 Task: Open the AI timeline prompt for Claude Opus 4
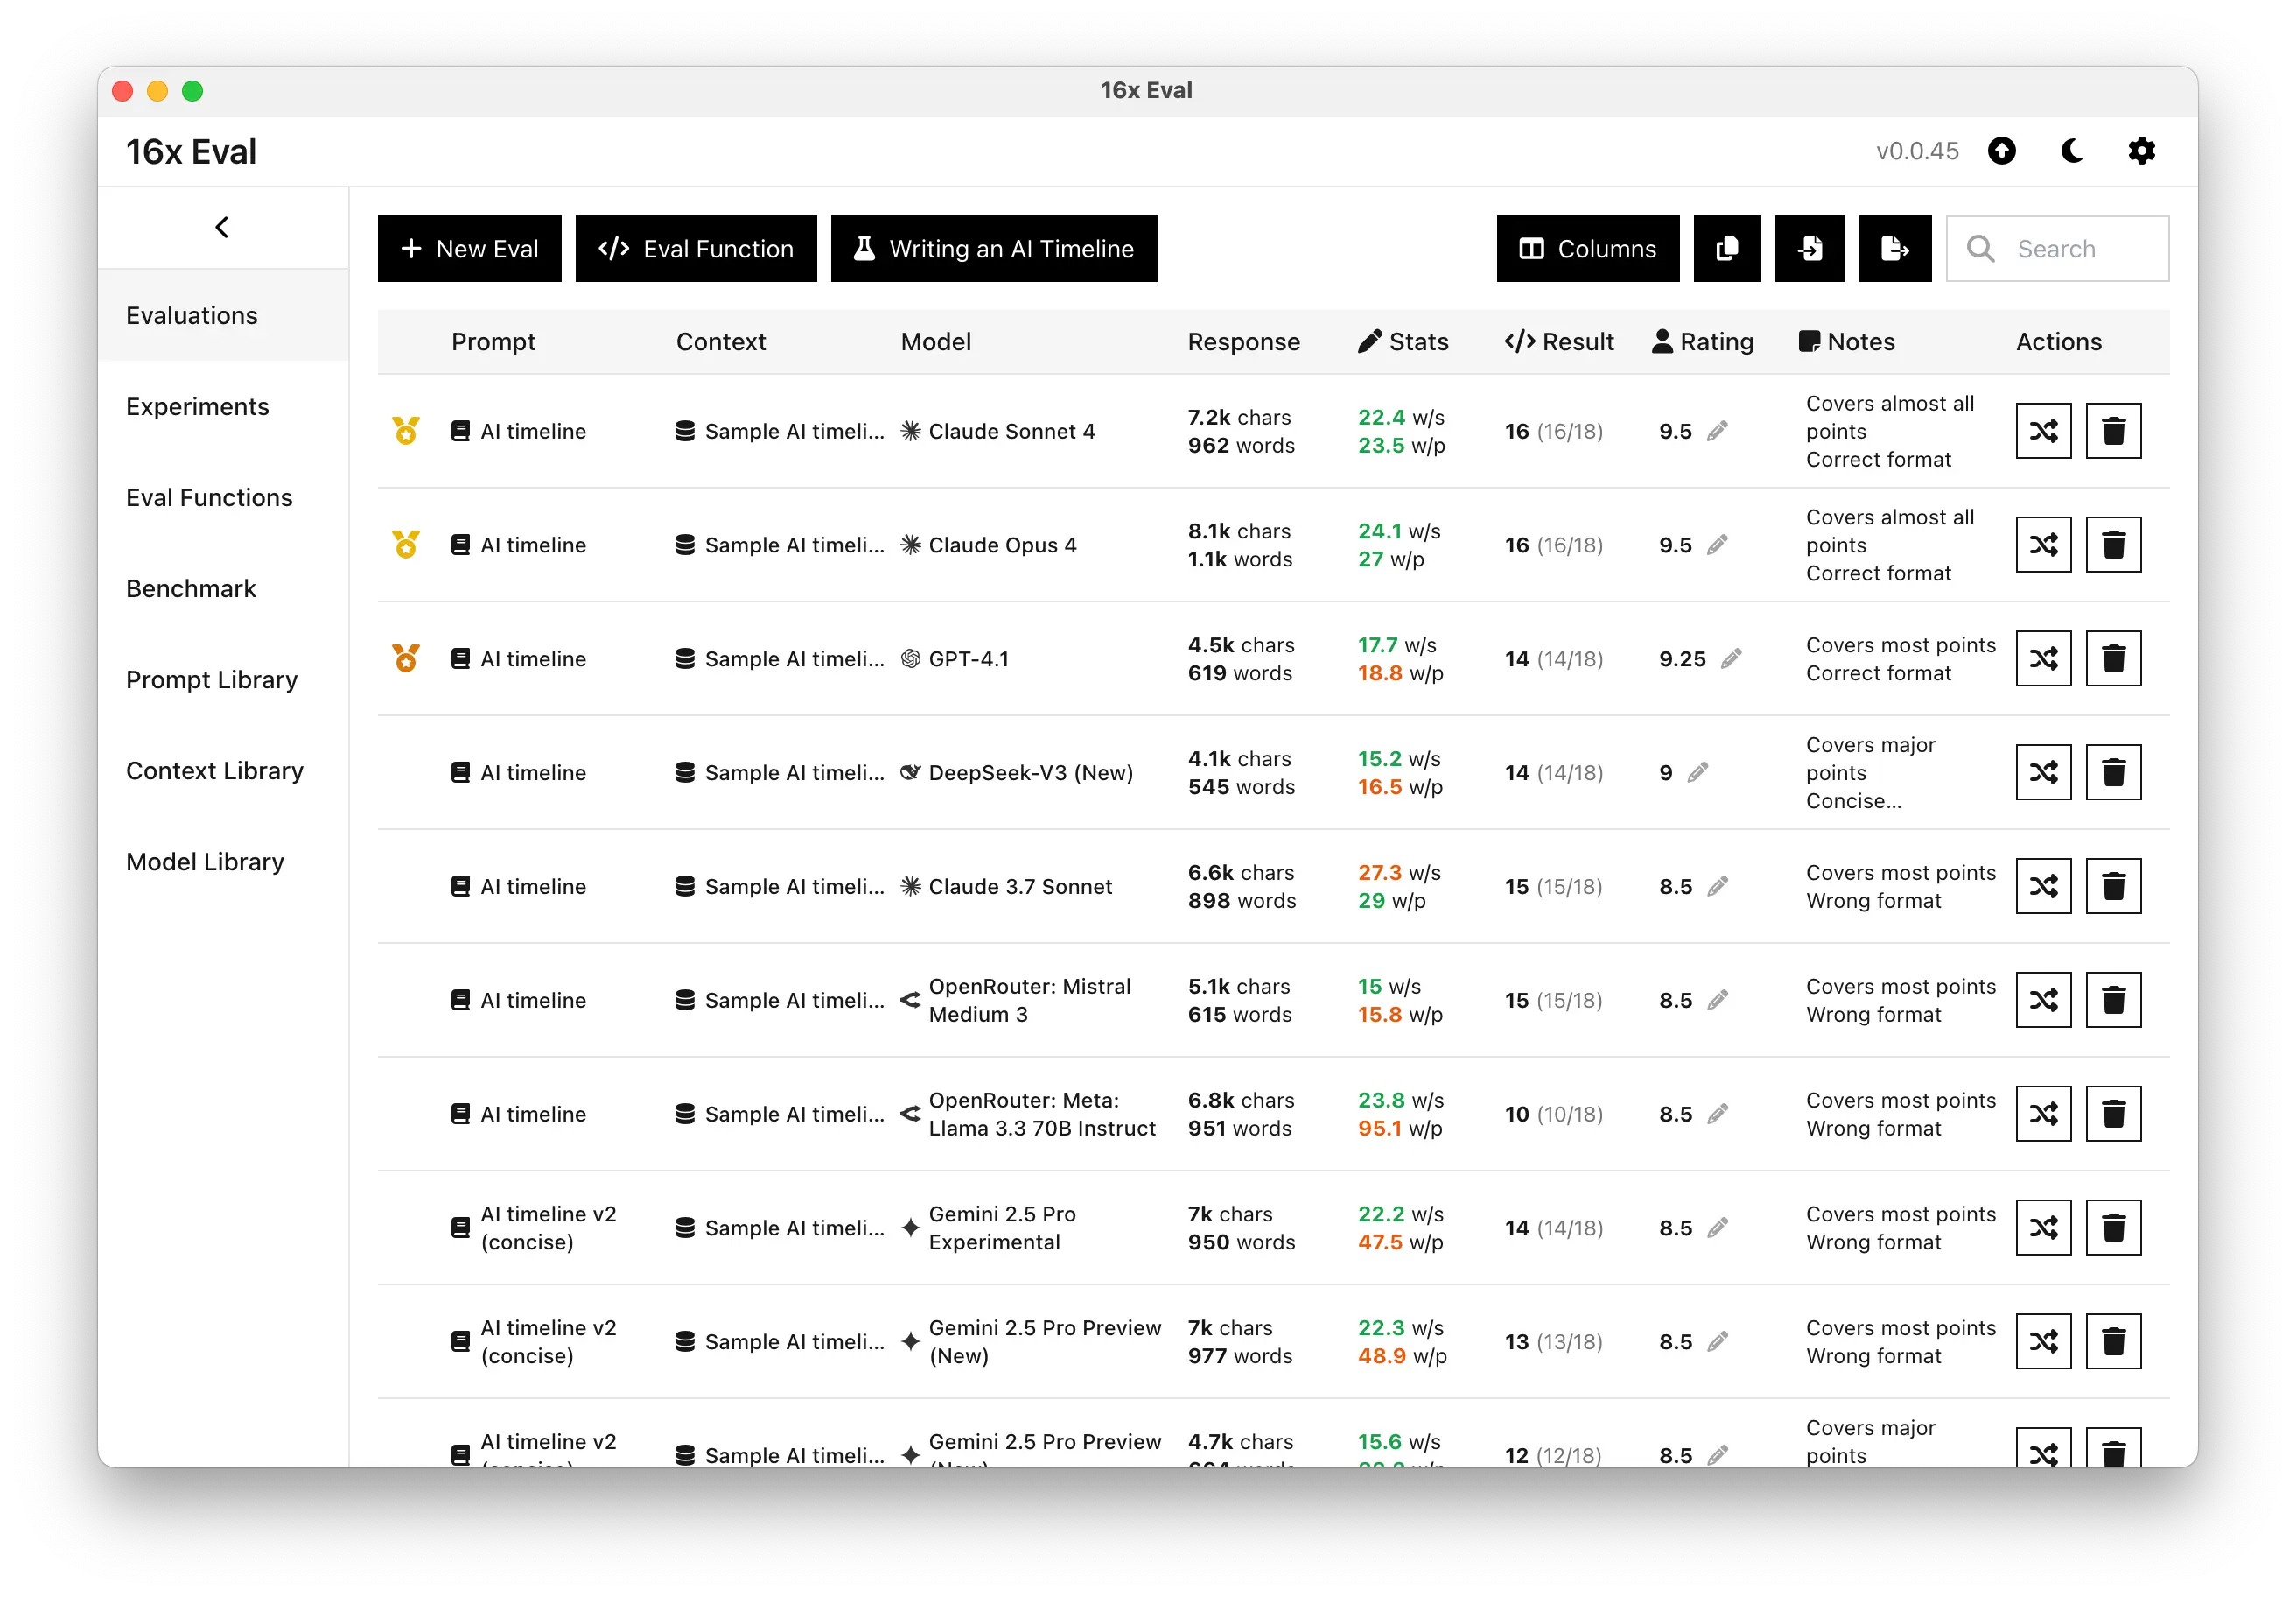(x=519, y=545)
